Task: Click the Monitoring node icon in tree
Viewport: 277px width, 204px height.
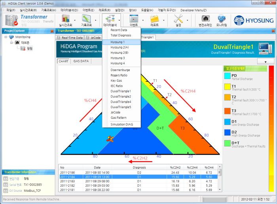Action: coord(11,37)
